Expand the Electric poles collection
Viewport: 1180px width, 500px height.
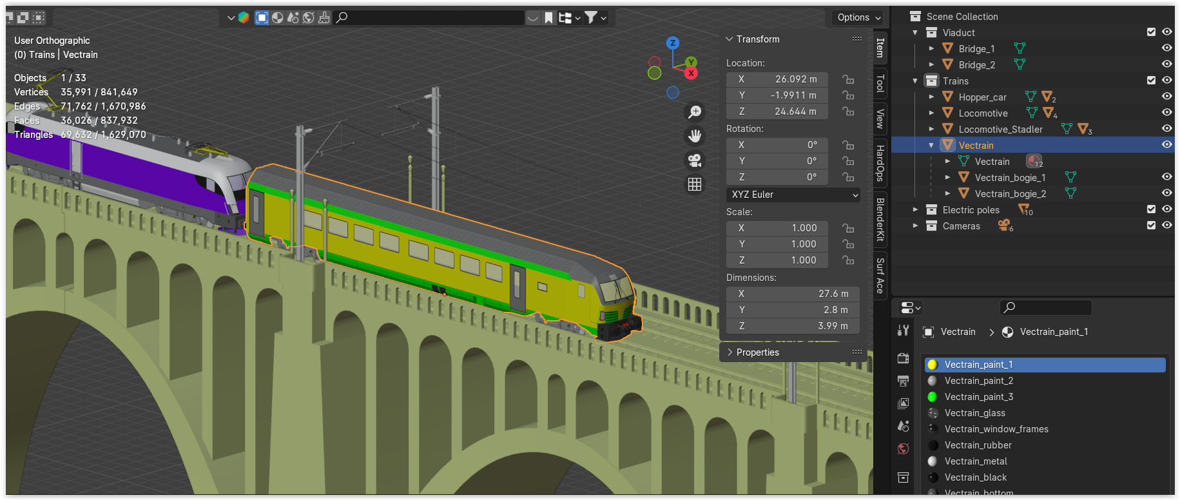tap(915, 209)
